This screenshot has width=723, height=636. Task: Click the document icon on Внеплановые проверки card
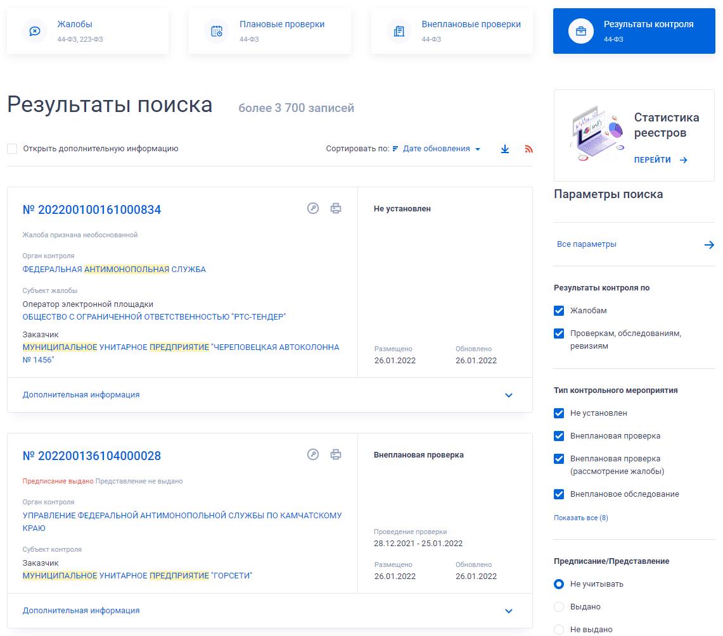399,30
